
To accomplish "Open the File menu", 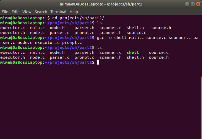I will point(5,12).
